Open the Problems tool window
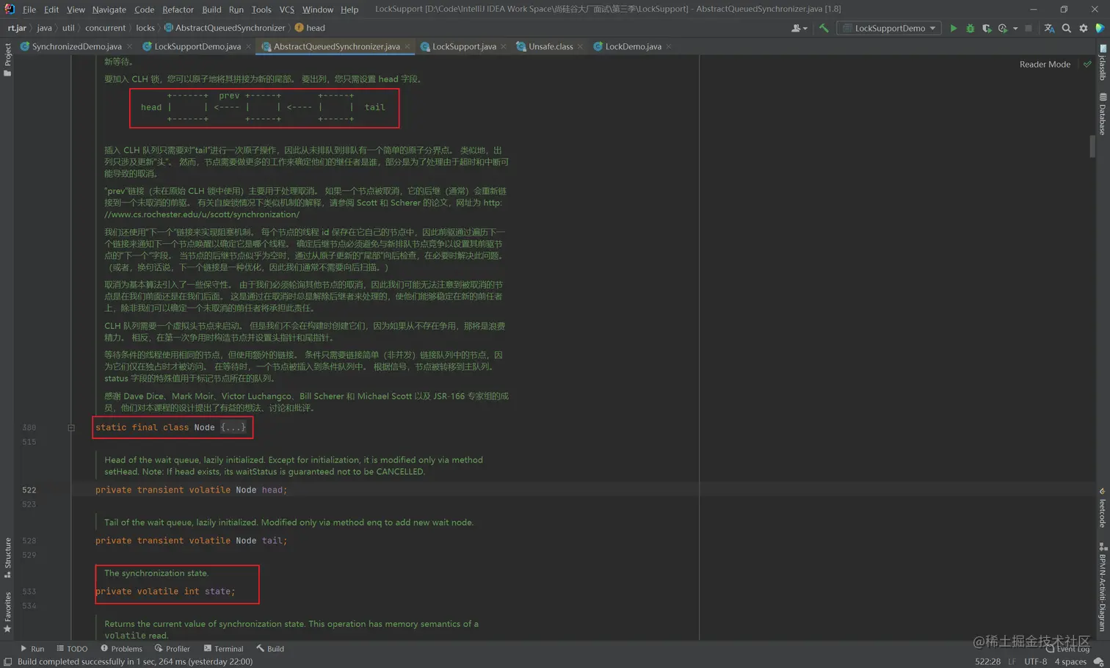This screenshot has width=1110, height=668. pyautogui.click(x=121, y=649)
